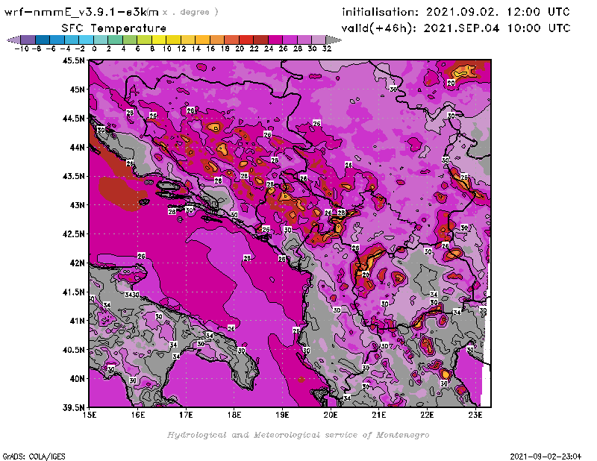Pick the red swatch between 20 and 22
This screenshot has height=461, width=597.
click(x=246, y=40)
